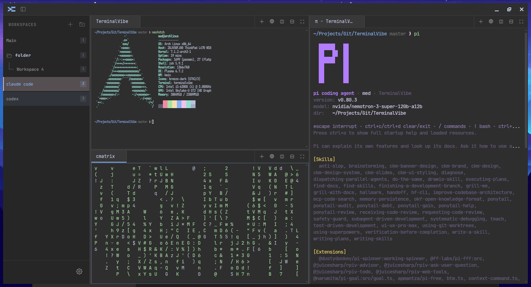This screenshot has height=287, width=531.
Task: Collapse the 'folder' workspace group
Action: pyautogui.click(x=46, y=55)
